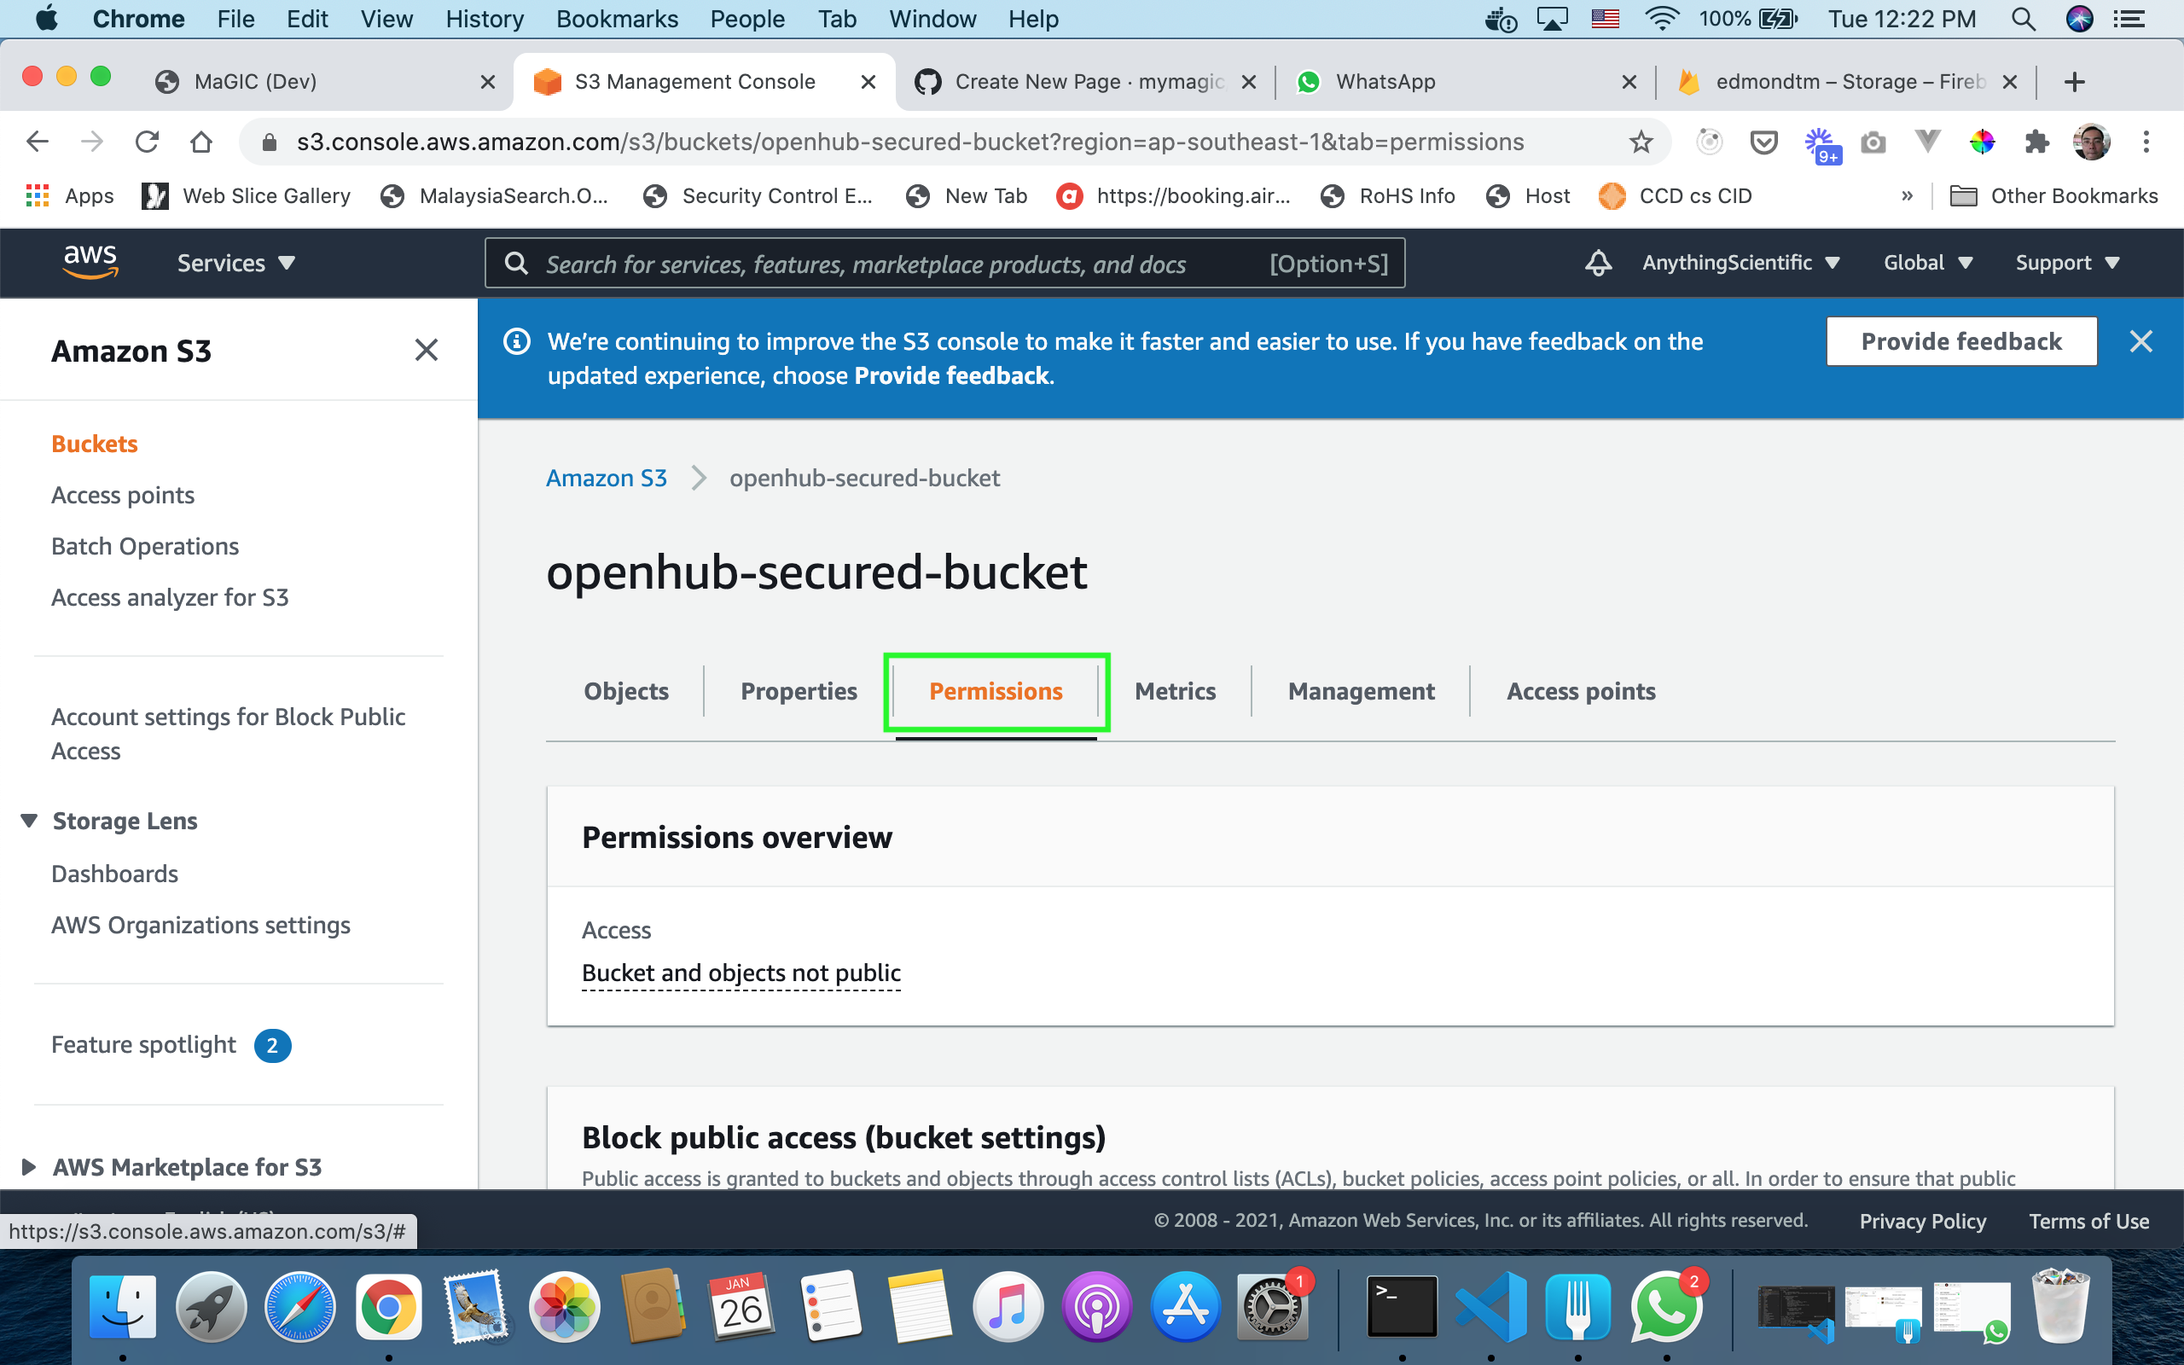The image size is (2184, 1365).
Task: Open Chrome extensions puzzle icon
Action: (2036, 142)
